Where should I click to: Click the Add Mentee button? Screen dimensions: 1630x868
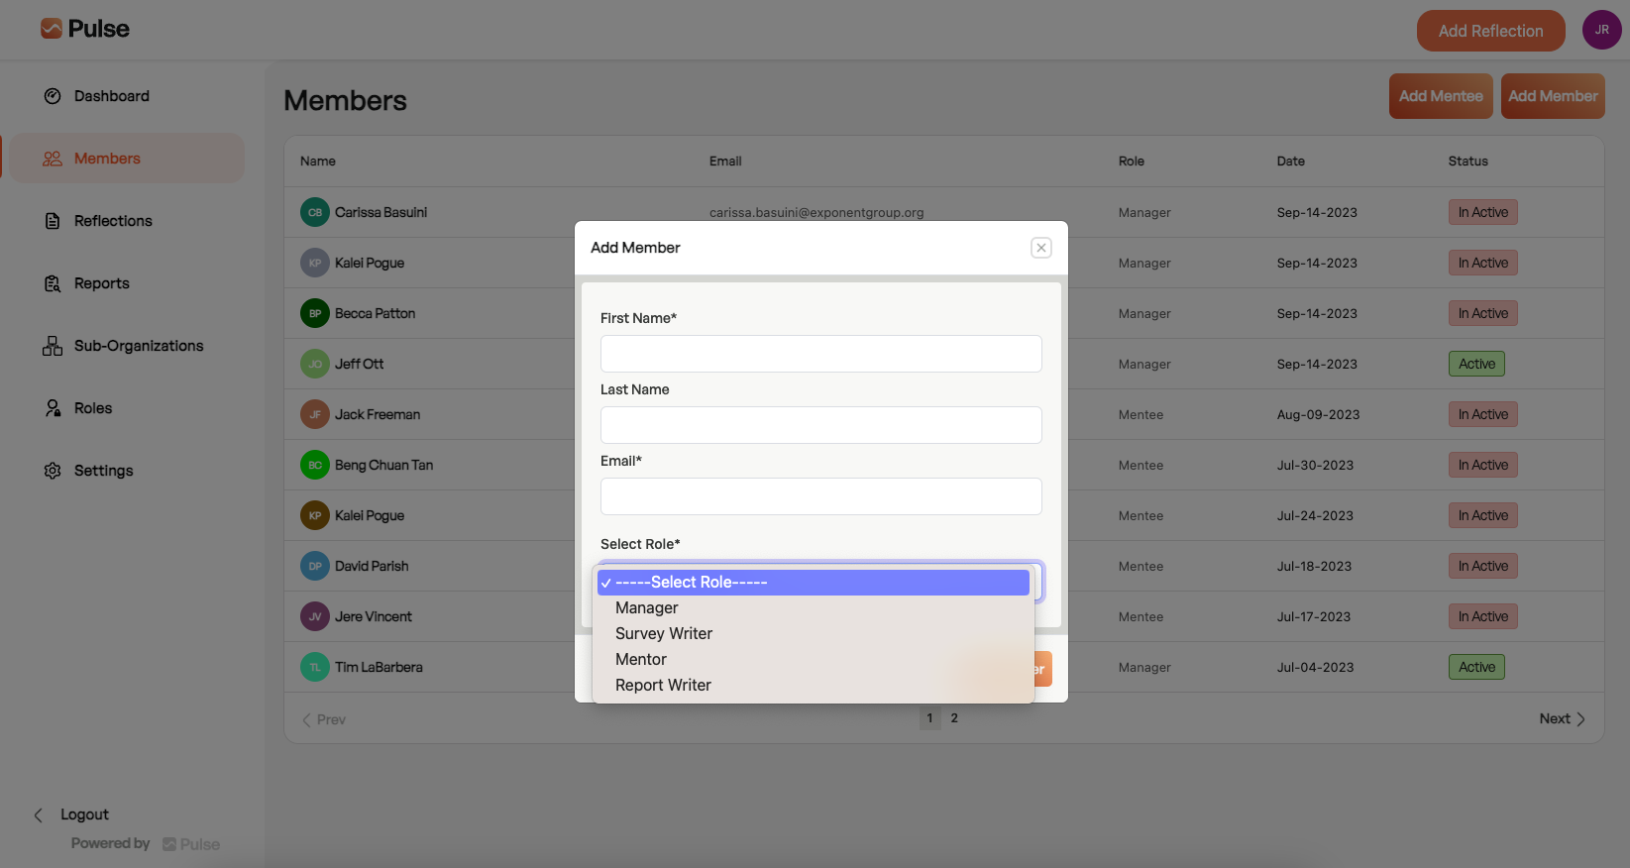1441,96
